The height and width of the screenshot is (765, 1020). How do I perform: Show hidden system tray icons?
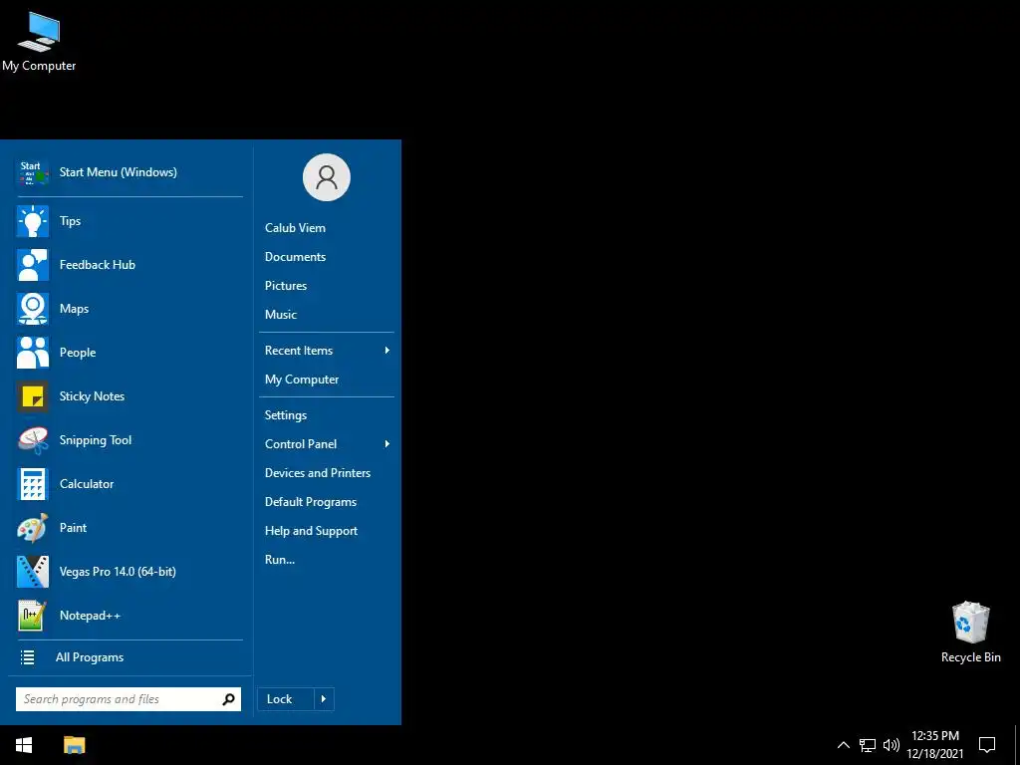point(843,745)
